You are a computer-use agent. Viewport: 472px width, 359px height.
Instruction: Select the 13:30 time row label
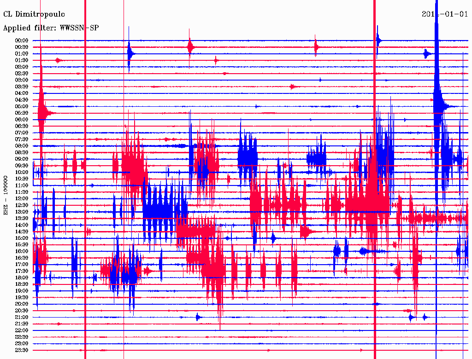click(22, 218)
